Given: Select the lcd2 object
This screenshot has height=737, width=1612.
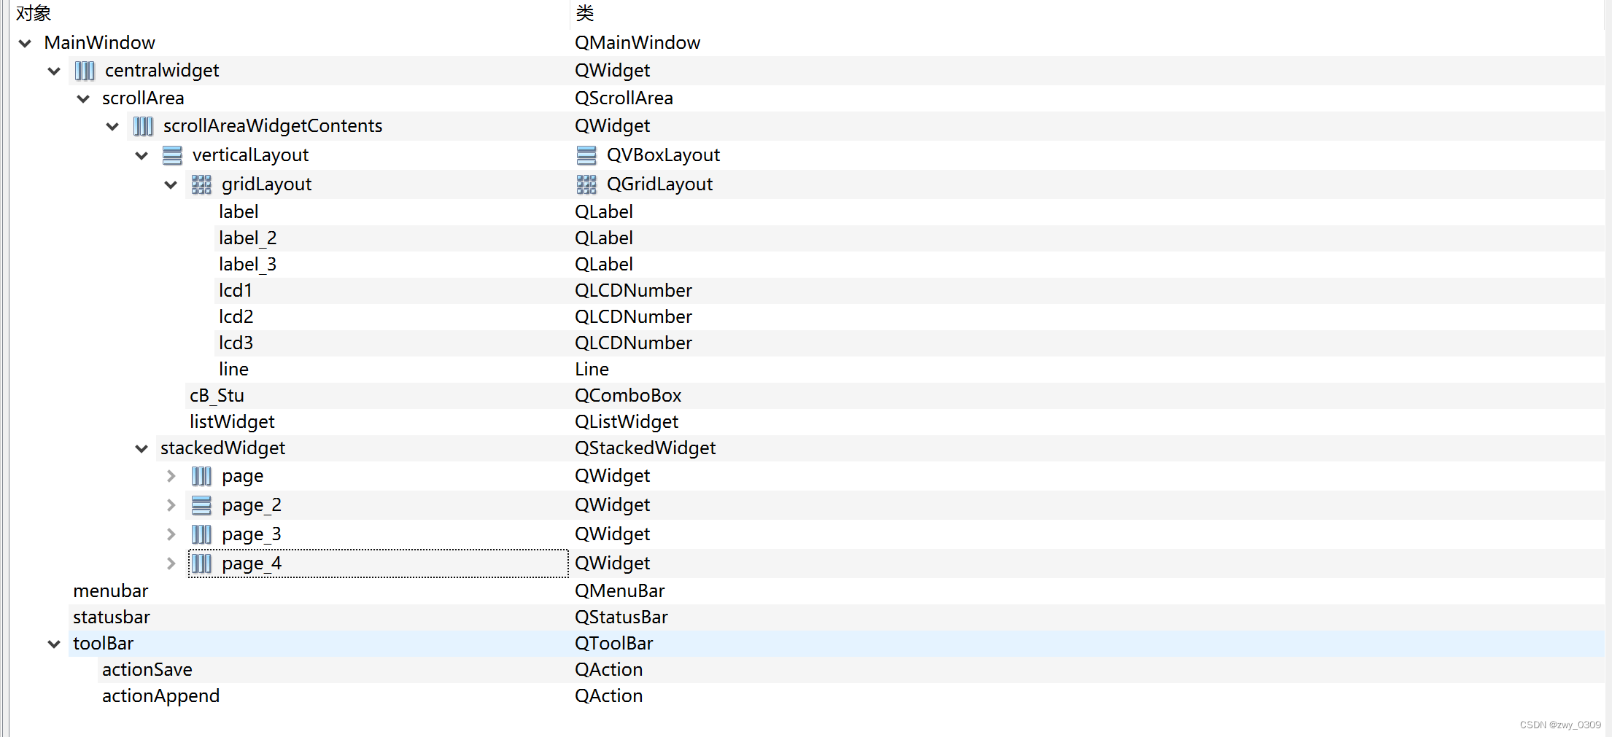Looking at the screenshot, I should (236, 317).
